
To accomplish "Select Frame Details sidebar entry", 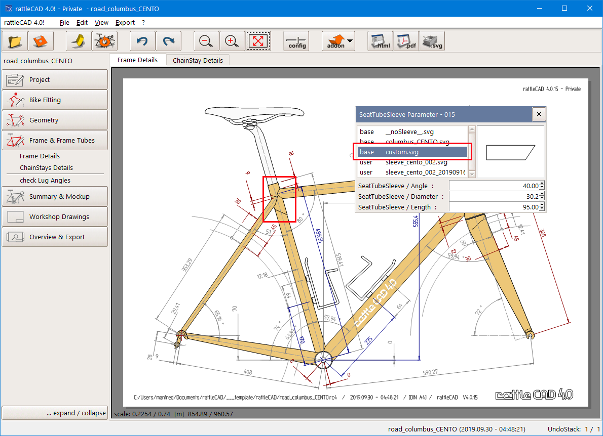I will [40, 156].
